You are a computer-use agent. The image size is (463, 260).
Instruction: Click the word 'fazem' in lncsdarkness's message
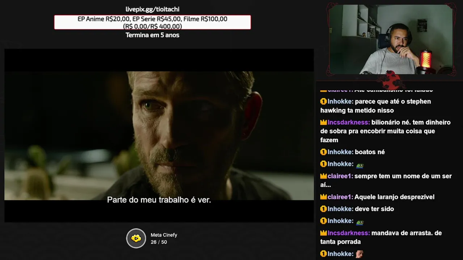(x=329, y=140)
